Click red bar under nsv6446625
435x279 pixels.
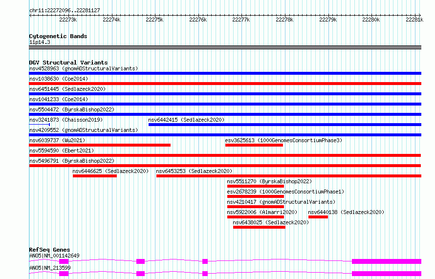pyautogui.click(x=95, y=176)
